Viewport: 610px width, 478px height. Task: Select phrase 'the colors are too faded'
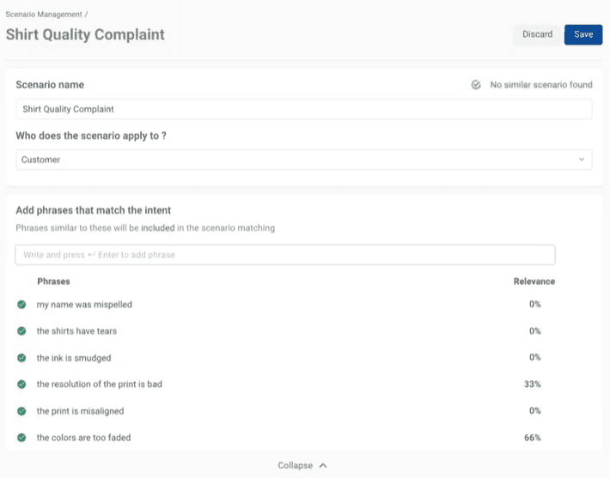83,438
